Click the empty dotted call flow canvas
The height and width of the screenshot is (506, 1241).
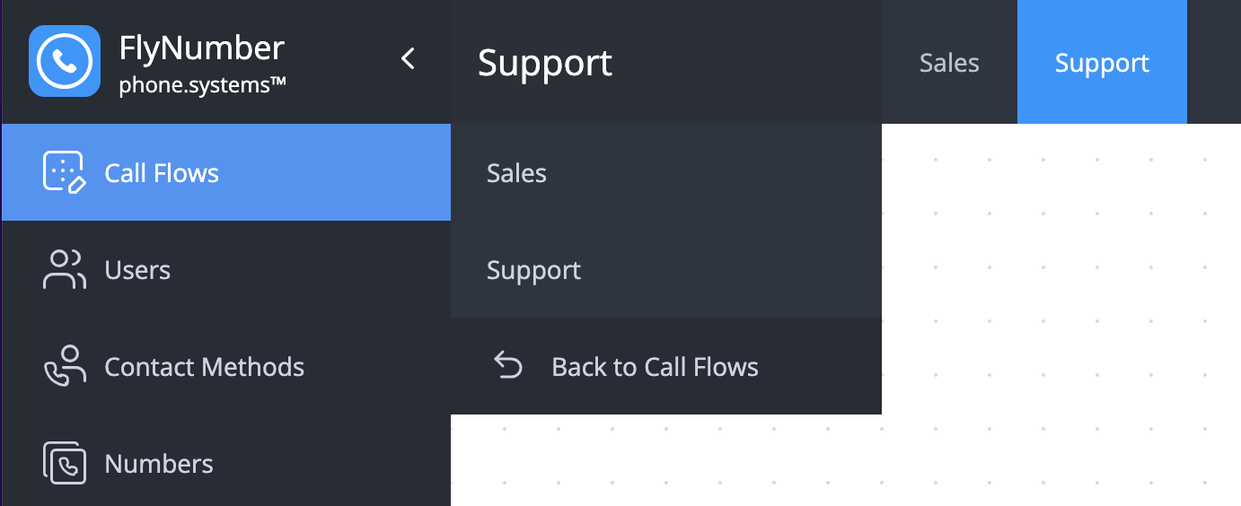1060,314
